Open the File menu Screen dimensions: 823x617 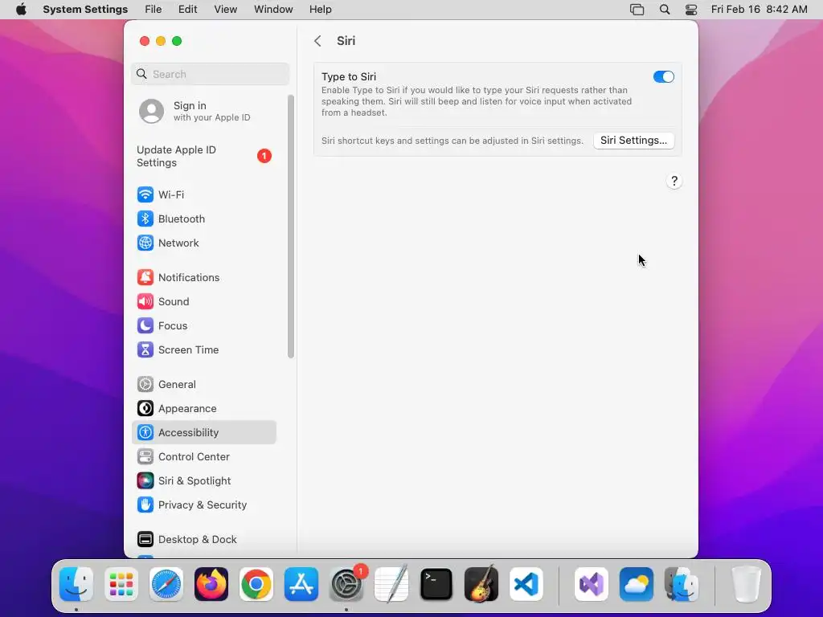(x=154, y=10)
